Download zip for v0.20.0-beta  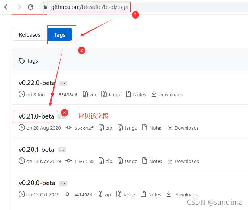click(104, 194)
